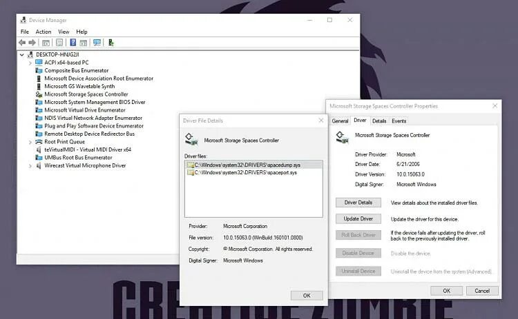Click the scan for hardware changes monitor icon
This screenshot has width=518, height=319.
(97, 43)
